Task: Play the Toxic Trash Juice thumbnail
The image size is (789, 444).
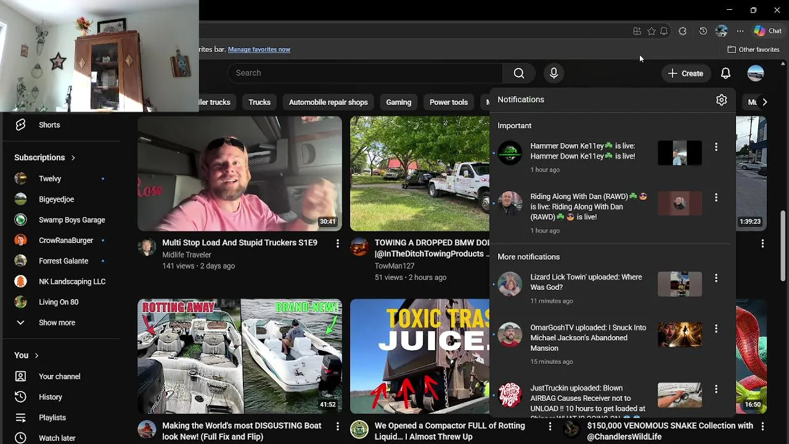Action: click(x=420, y=356)
